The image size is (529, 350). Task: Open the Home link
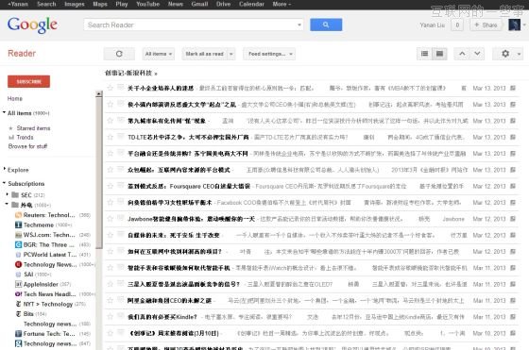point(15,98)
